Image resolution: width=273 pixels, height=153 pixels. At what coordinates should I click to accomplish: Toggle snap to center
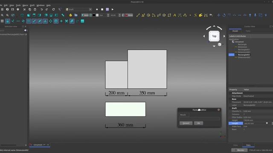pyautogui.click(x=56, y=21)
